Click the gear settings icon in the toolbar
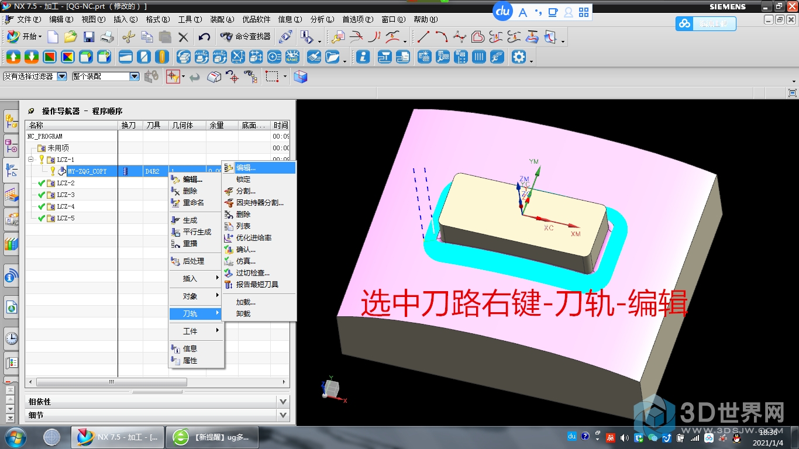Image resolution: width=799 pixels, height=449 pixels. pyautogui.click(x=519, y=57)
